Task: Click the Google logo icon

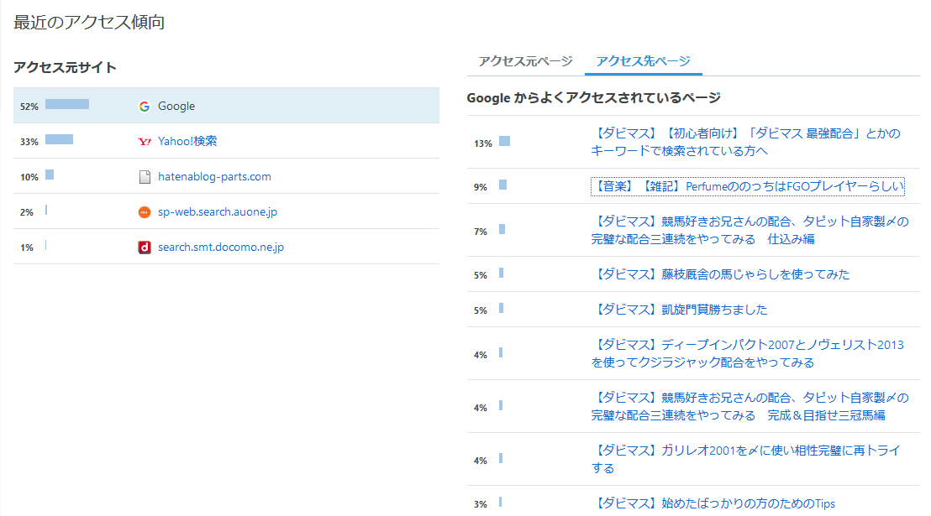Action: pyautogui.click(x=145, y=107)
